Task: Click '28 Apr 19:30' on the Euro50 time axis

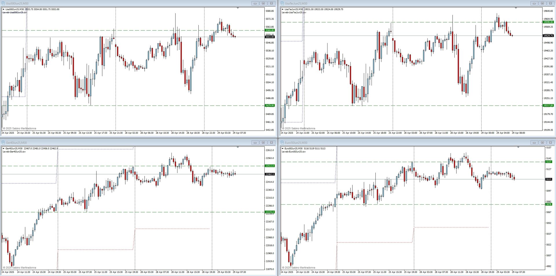Action: tap(488, 272)
